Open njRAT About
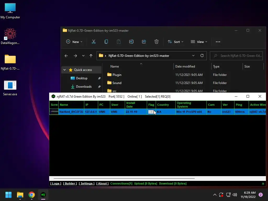 pos(102,183)
